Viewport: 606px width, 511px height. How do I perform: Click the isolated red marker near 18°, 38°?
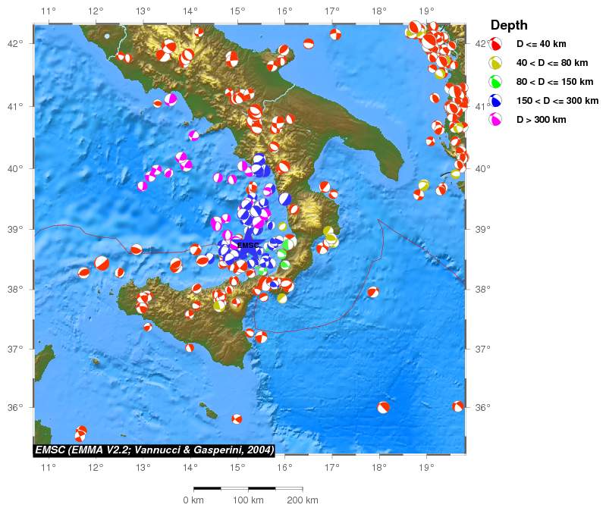pos(372,292)
